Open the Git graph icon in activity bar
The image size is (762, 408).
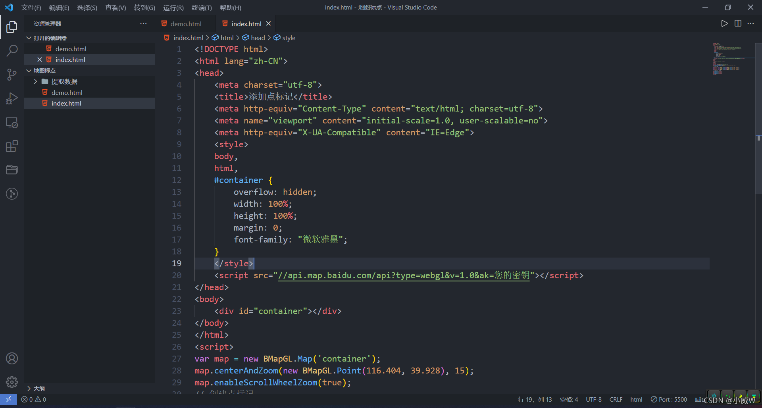point(12,194)
